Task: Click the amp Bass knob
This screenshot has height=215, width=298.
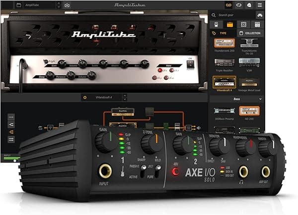Action: click(x=145, y=63)
